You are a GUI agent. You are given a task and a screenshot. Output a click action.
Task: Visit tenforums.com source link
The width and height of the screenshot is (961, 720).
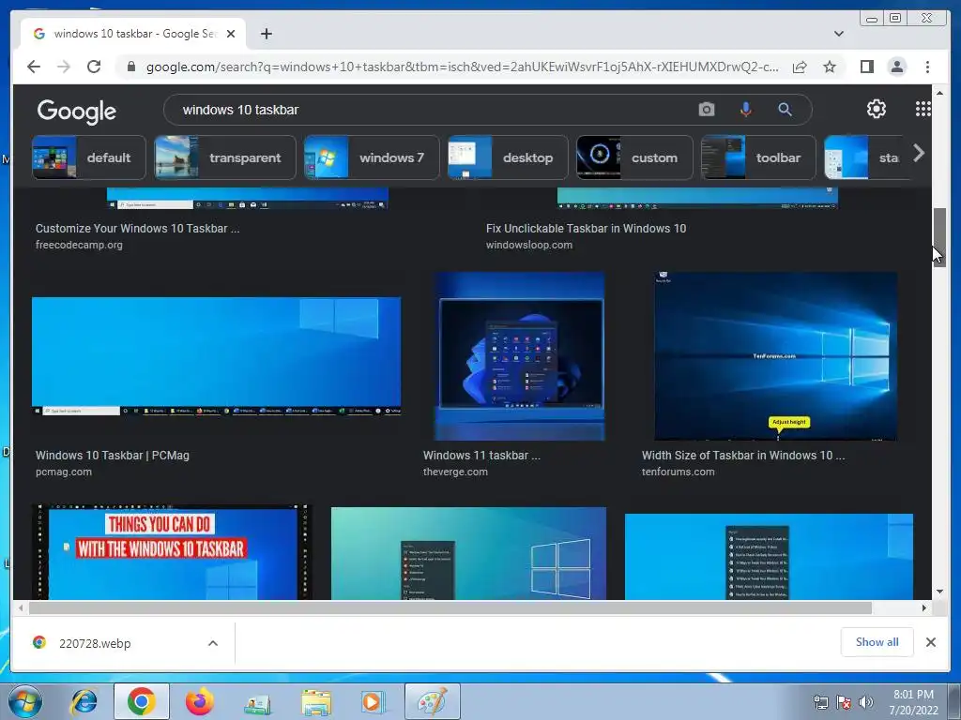[678, 472]
